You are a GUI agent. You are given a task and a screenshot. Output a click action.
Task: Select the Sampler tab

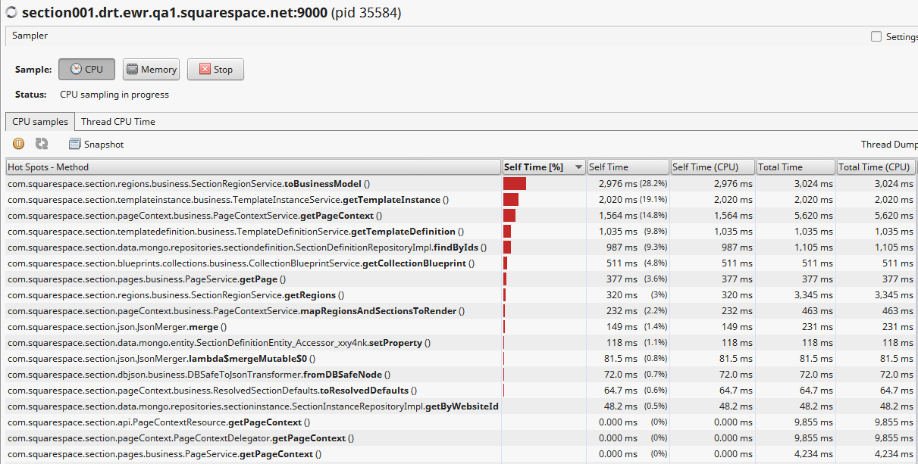tap(30, 36)
